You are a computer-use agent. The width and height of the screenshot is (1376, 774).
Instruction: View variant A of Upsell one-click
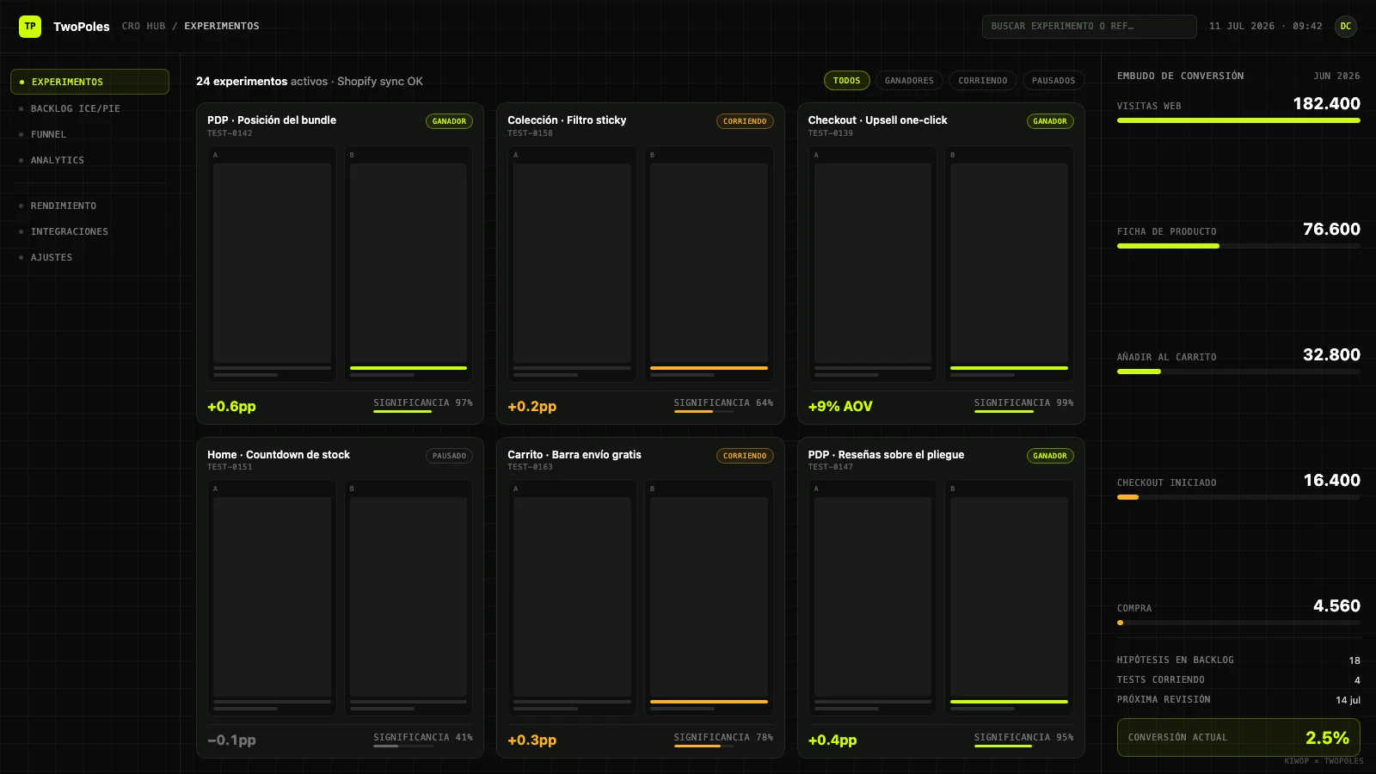click(873, 264)
